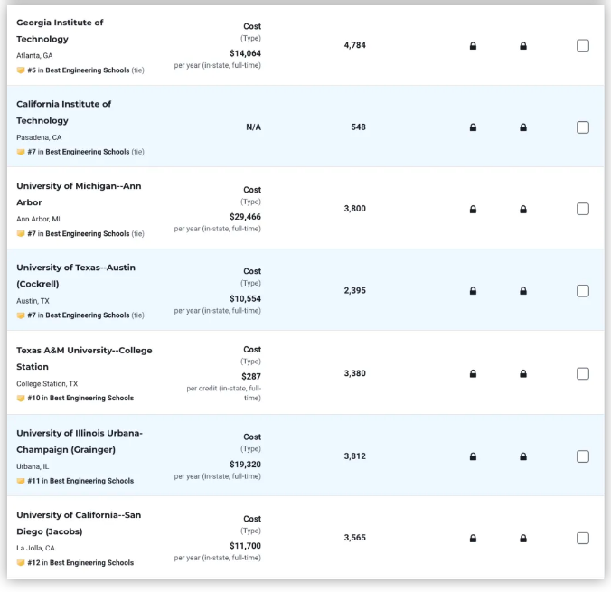
Task: Select the University of Michigan--Ann Arbor checkbox
Action: 583,209
